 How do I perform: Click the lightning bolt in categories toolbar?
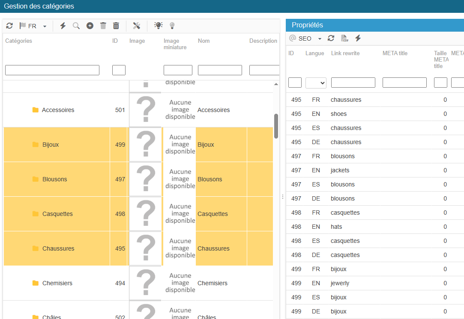point(63,26)
